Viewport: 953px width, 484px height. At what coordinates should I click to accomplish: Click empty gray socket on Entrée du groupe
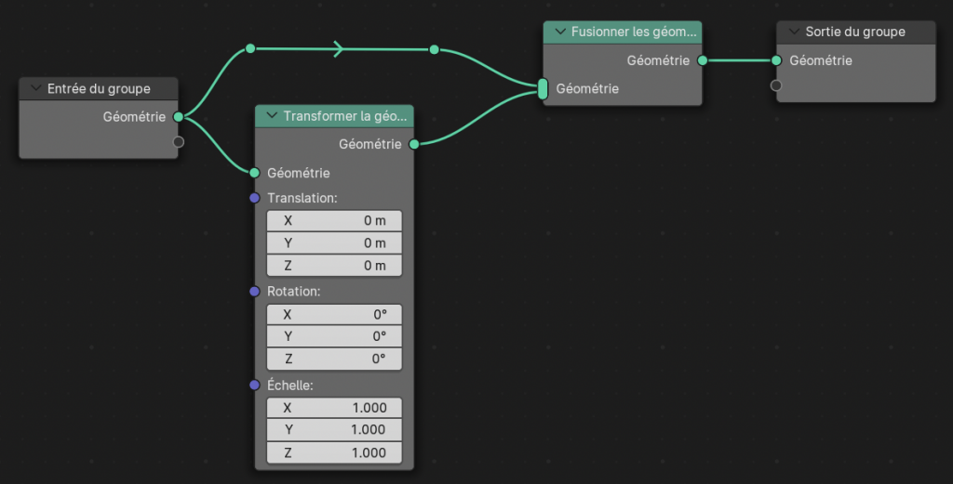point(179,142)
